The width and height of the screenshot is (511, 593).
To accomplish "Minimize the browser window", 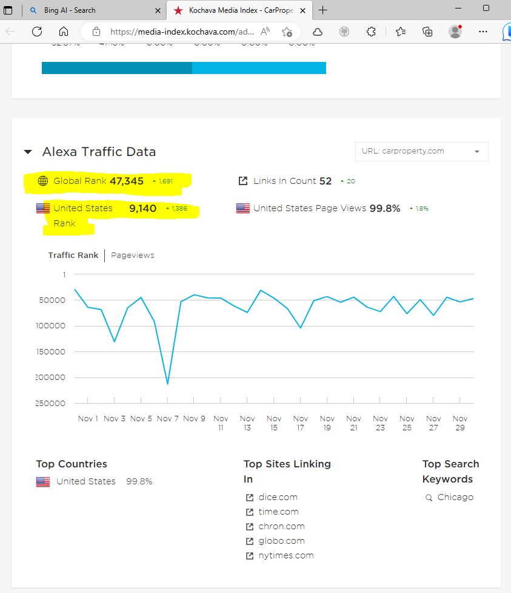I will [x=458, y=8].
